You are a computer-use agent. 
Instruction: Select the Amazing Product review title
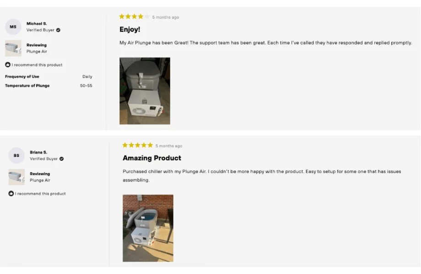point(152,158)
